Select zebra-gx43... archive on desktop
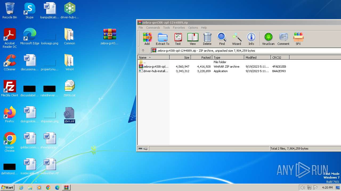This screenshot has width=341, height=191. coord(109,37)
